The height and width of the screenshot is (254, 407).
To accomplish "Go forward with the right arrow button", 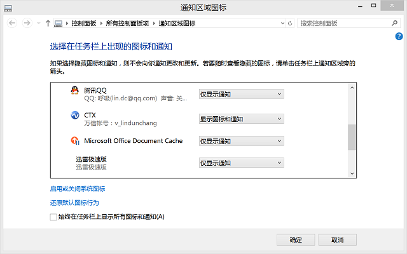I will pos(27,23).
